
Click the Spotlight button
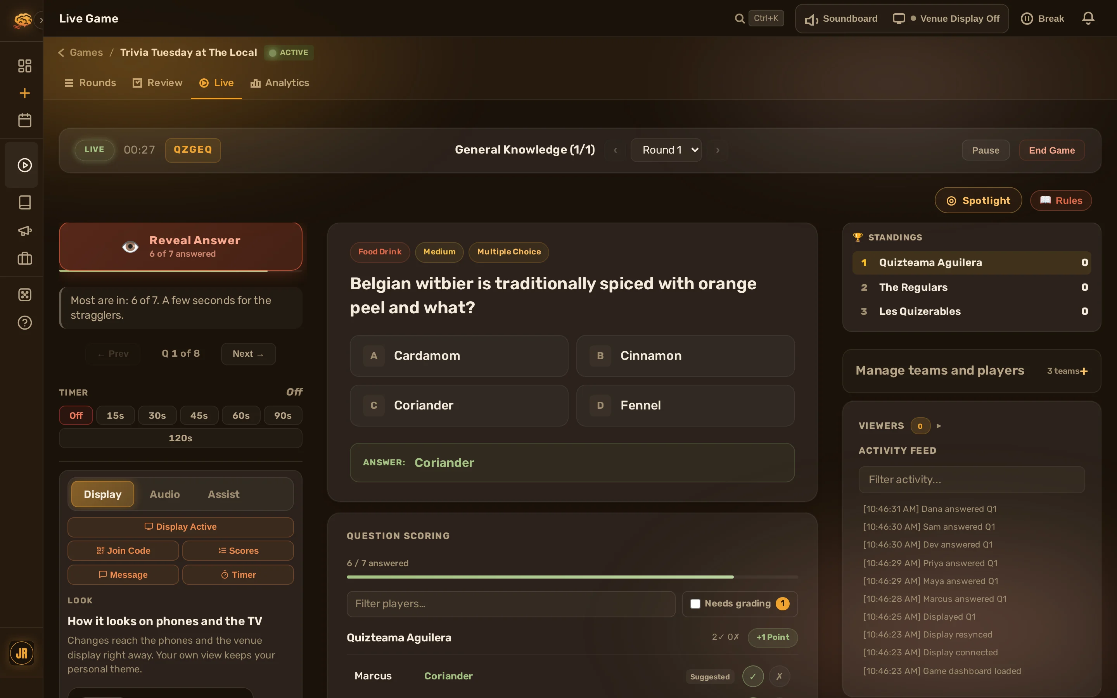pyautogui.click(x=978, y=200)
